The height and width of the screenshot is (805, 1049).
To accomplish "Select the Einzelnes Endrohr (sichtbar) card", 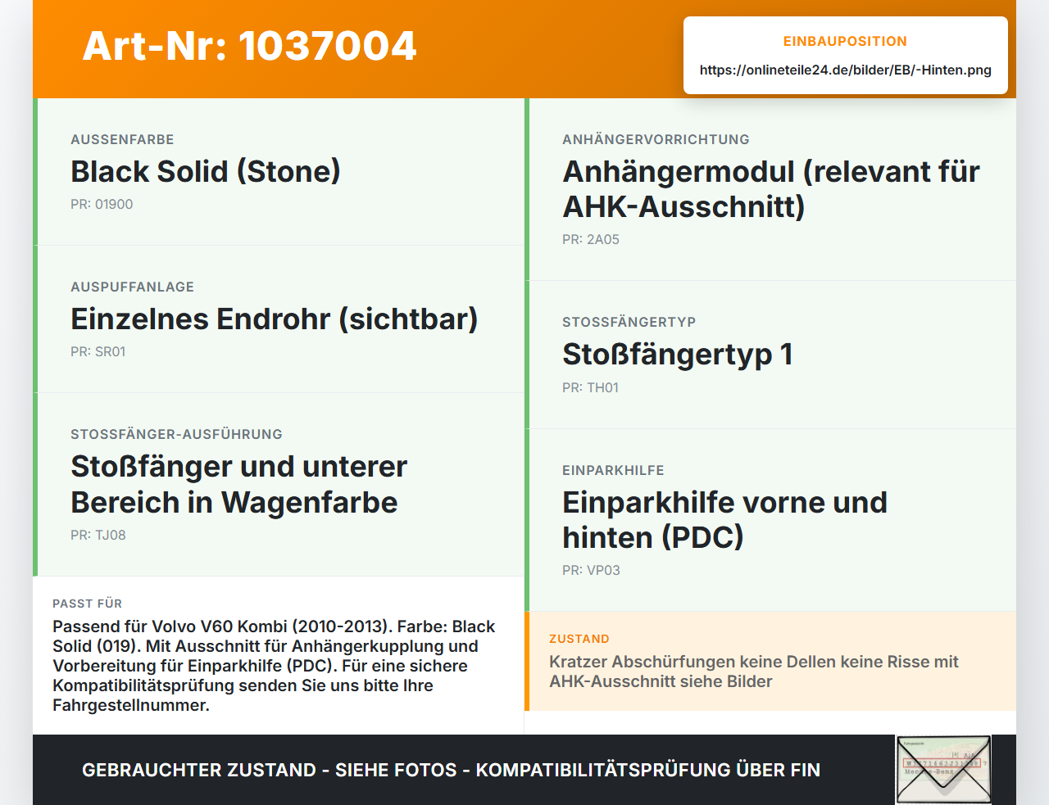I will (x=279, y=319).
